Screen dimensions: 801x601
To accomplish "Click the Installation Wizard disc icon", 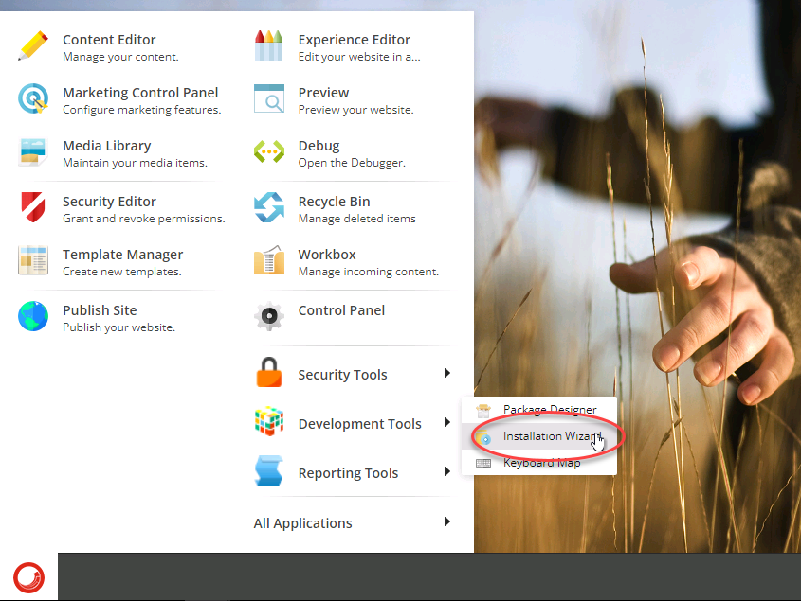I will point(483,437).
